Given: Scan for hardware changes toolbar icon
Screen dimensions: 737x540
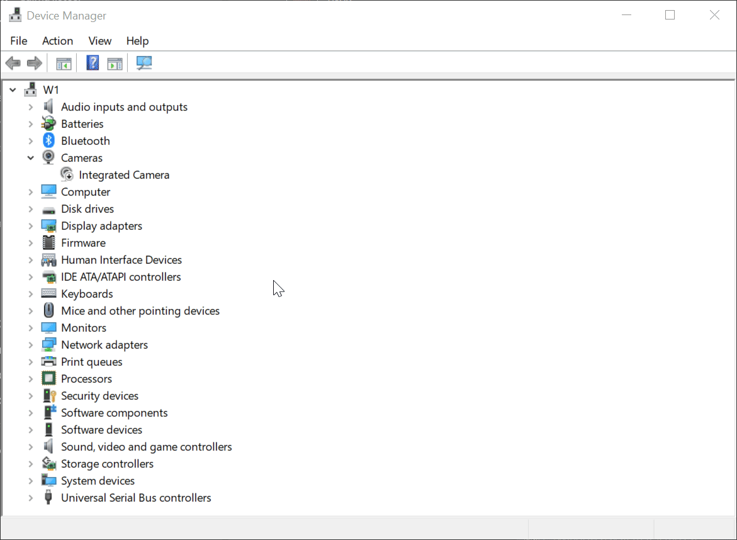Looking at the screenshot, I should (x=144, y=63).
